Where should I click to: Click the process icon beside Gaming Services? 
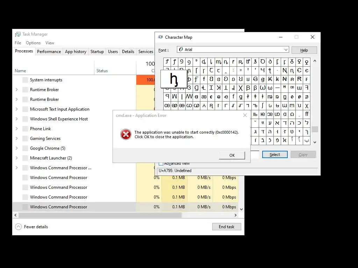[x=25, y=138]
